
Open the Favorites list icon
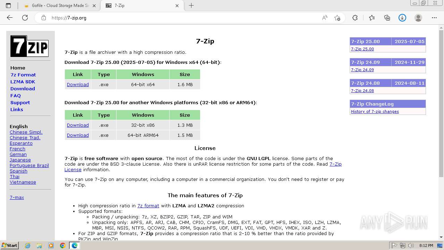click(x=372, y=18)
